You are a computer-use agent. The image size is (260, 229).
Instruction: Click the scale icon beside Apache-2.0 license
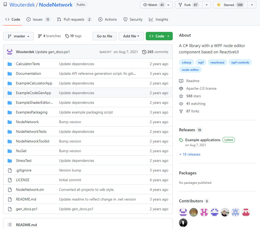pyautogui.click(x=181, y=88)
